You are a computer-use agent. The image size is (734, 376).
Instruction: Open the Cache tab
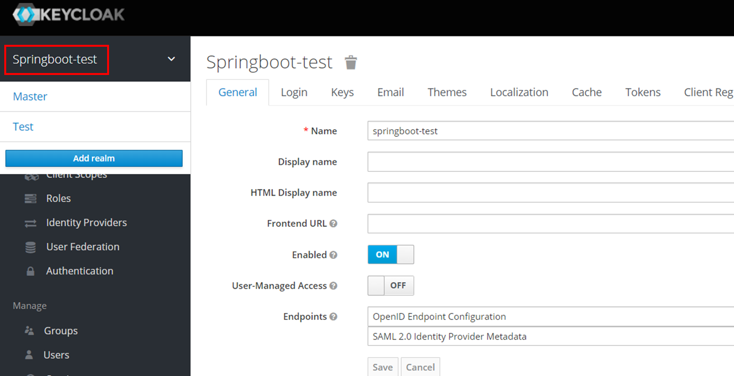[x=587, y=92]
